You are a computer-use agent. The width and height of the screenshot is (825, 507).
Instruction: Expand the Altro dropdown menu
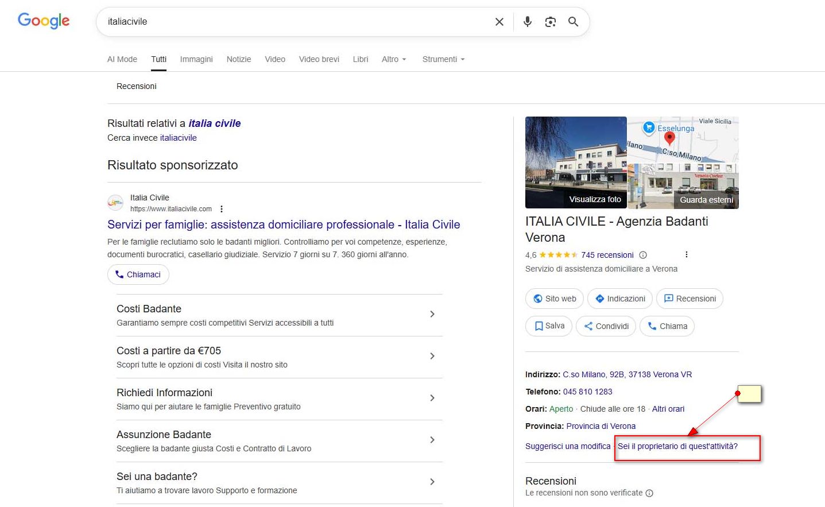[x=394, y=59]
